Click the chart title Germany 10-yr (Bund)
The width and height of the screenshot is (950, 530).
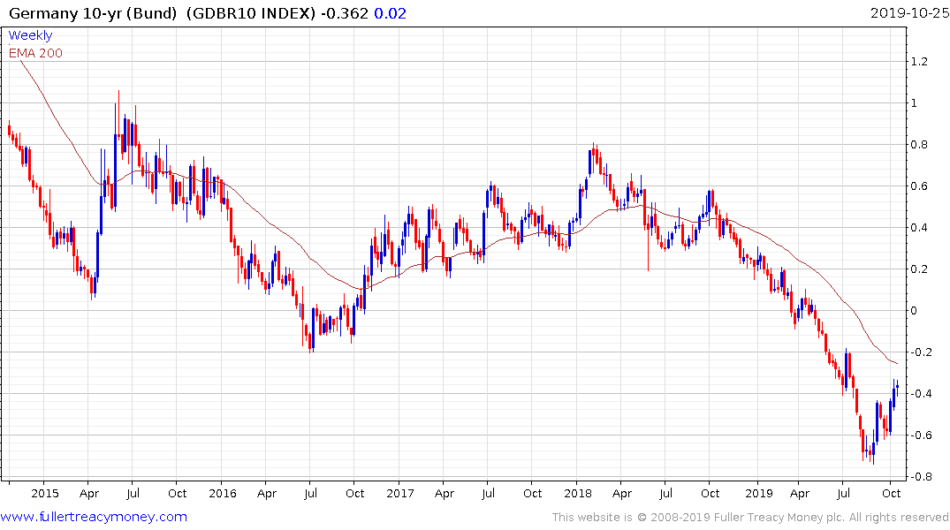click(93, 13)
